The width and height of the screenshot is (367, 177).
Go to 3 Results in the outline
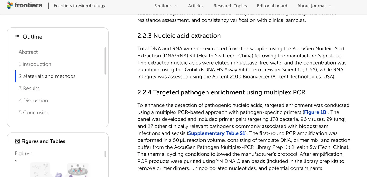point(29,88)
